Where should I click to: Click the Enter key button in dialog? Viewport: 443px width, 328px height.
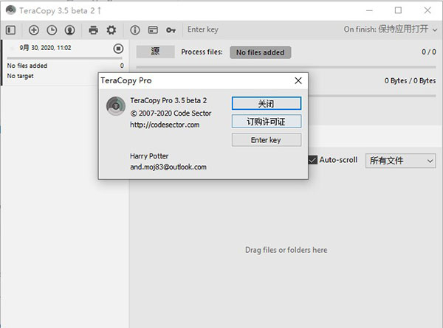tap(267, 140)
